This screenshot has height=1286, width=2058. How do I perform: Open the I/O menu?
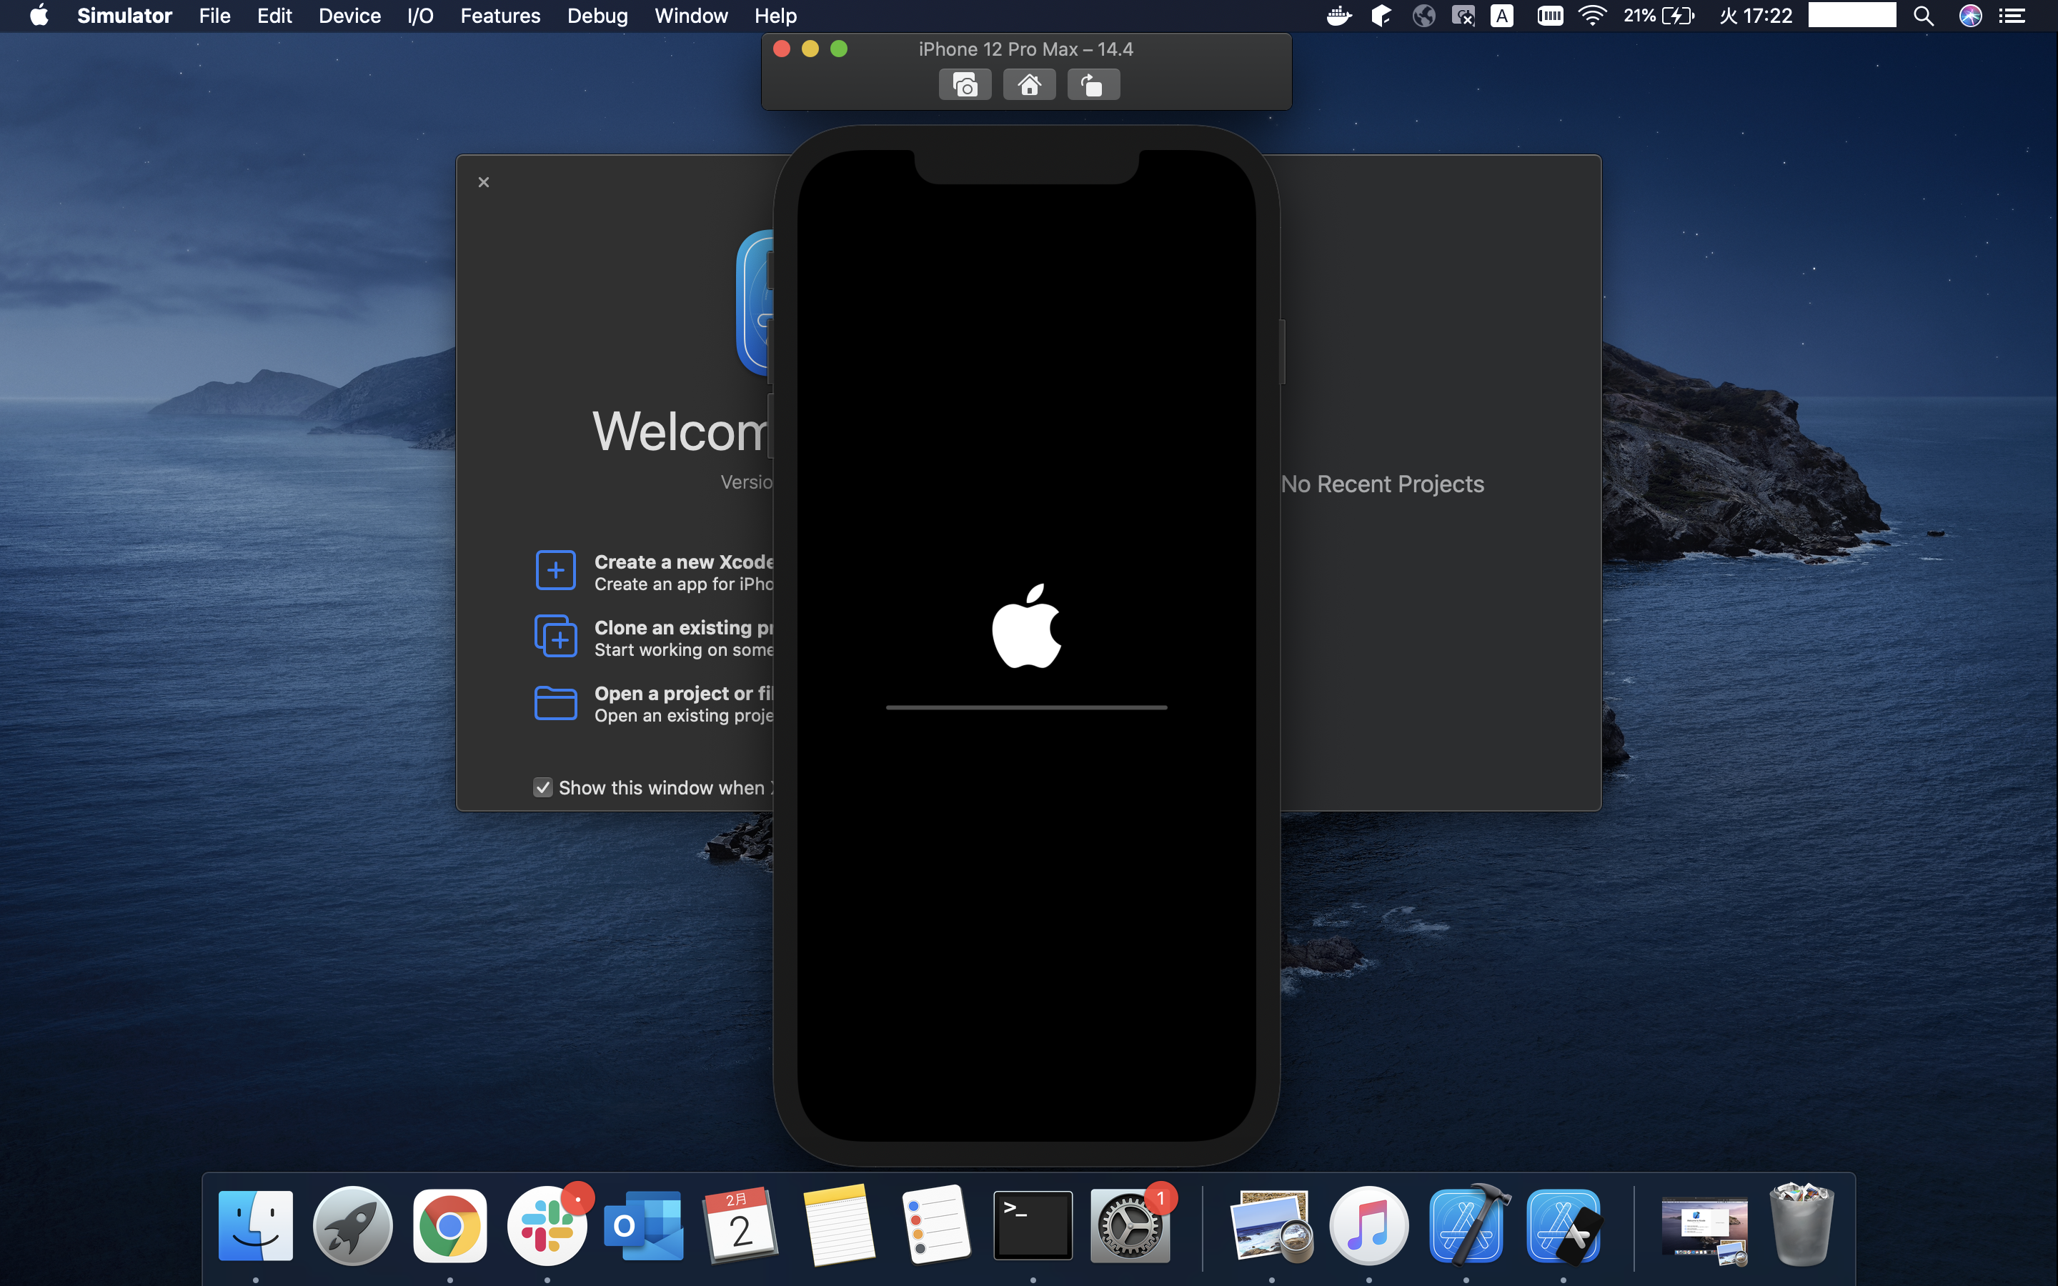click(420, 15)
